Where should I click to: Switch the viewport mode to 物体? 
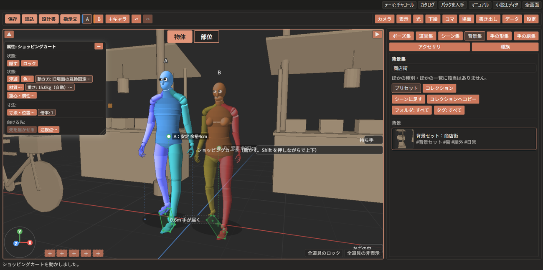[180, 37]
